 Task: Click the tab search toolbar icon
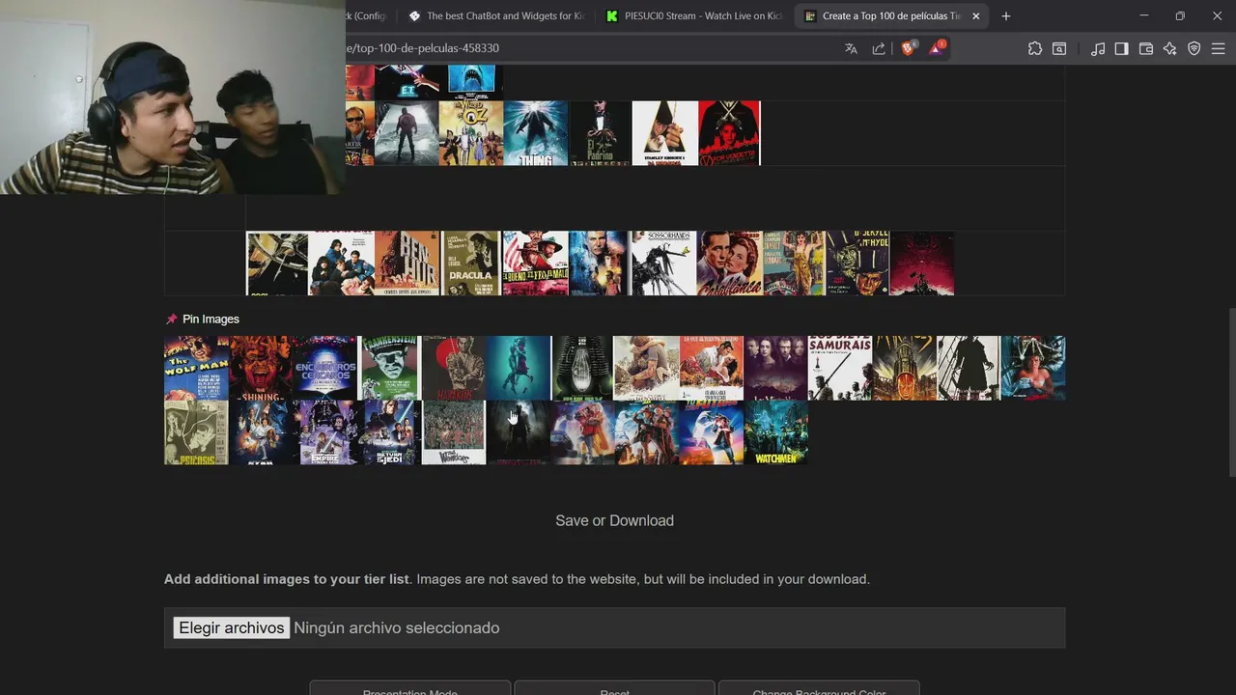click(x=1059, y=48)
